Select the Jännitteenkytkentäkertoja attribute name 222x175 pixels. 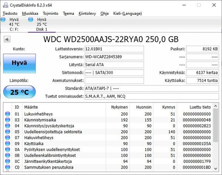[x=48, y=162]
